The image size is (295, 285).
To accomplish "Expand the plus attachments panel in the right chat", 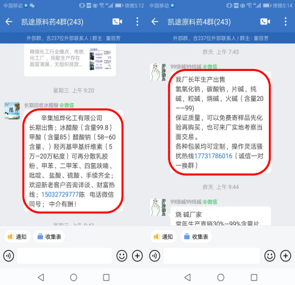I will (286, 256).
